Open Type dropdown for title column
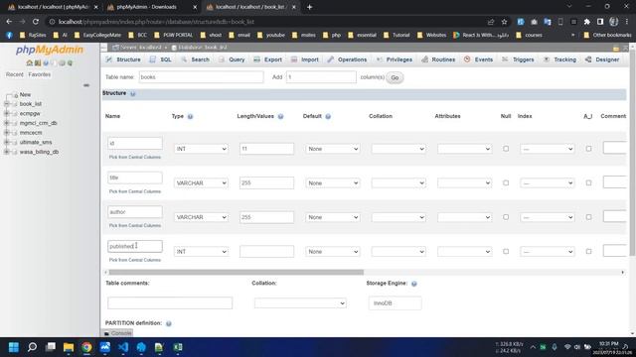 click(x=201, y=182)
